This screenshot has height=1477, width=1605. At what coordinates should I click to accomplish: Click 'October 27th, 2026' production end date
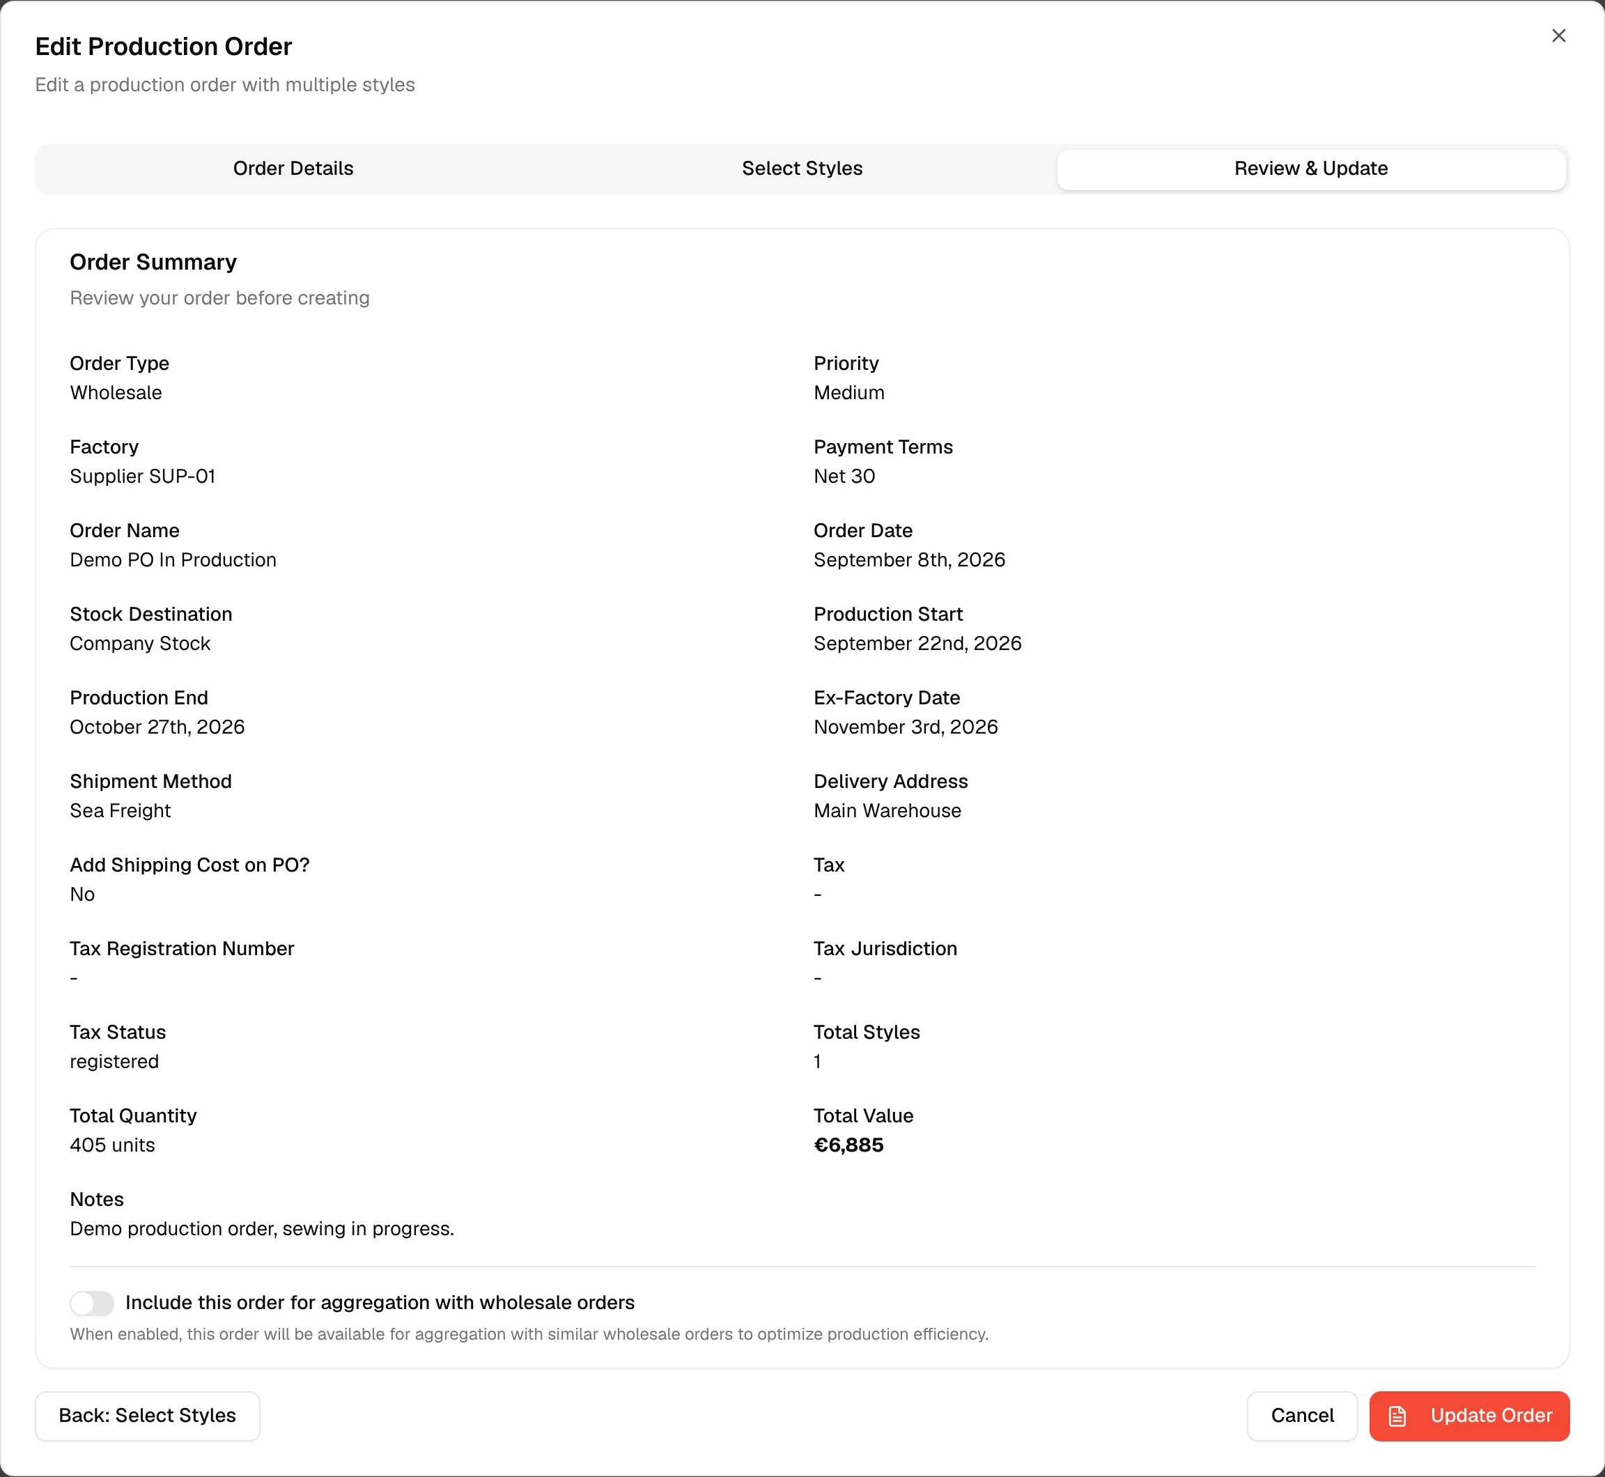click(157, 727)
